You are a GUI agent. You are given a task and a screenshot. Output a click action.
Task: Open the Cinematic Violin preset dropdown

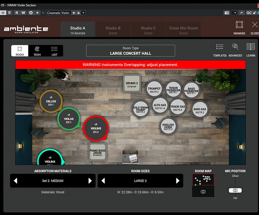[x=58, y=13]
